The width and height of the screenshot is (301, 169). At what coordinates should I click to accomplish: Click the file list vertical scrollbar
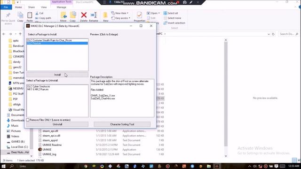(x=226, y=94)
